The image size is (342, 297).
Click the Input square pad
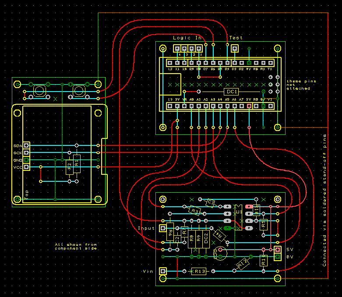[163, 228]
